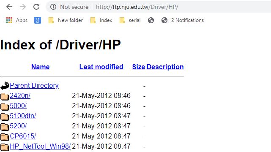Open the 5000/ directory link
This screenshot has height=152, width=271.
18,106
